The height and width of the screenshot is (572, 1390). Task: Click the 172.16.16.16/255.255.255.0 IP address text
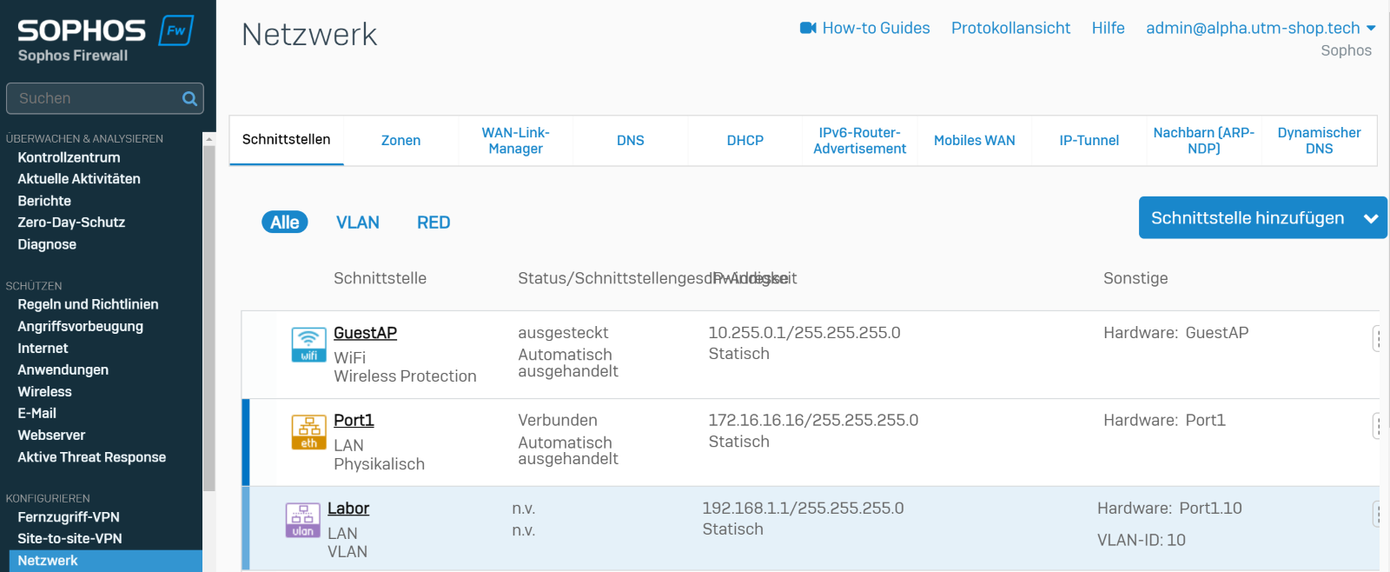tap(813, 421)
